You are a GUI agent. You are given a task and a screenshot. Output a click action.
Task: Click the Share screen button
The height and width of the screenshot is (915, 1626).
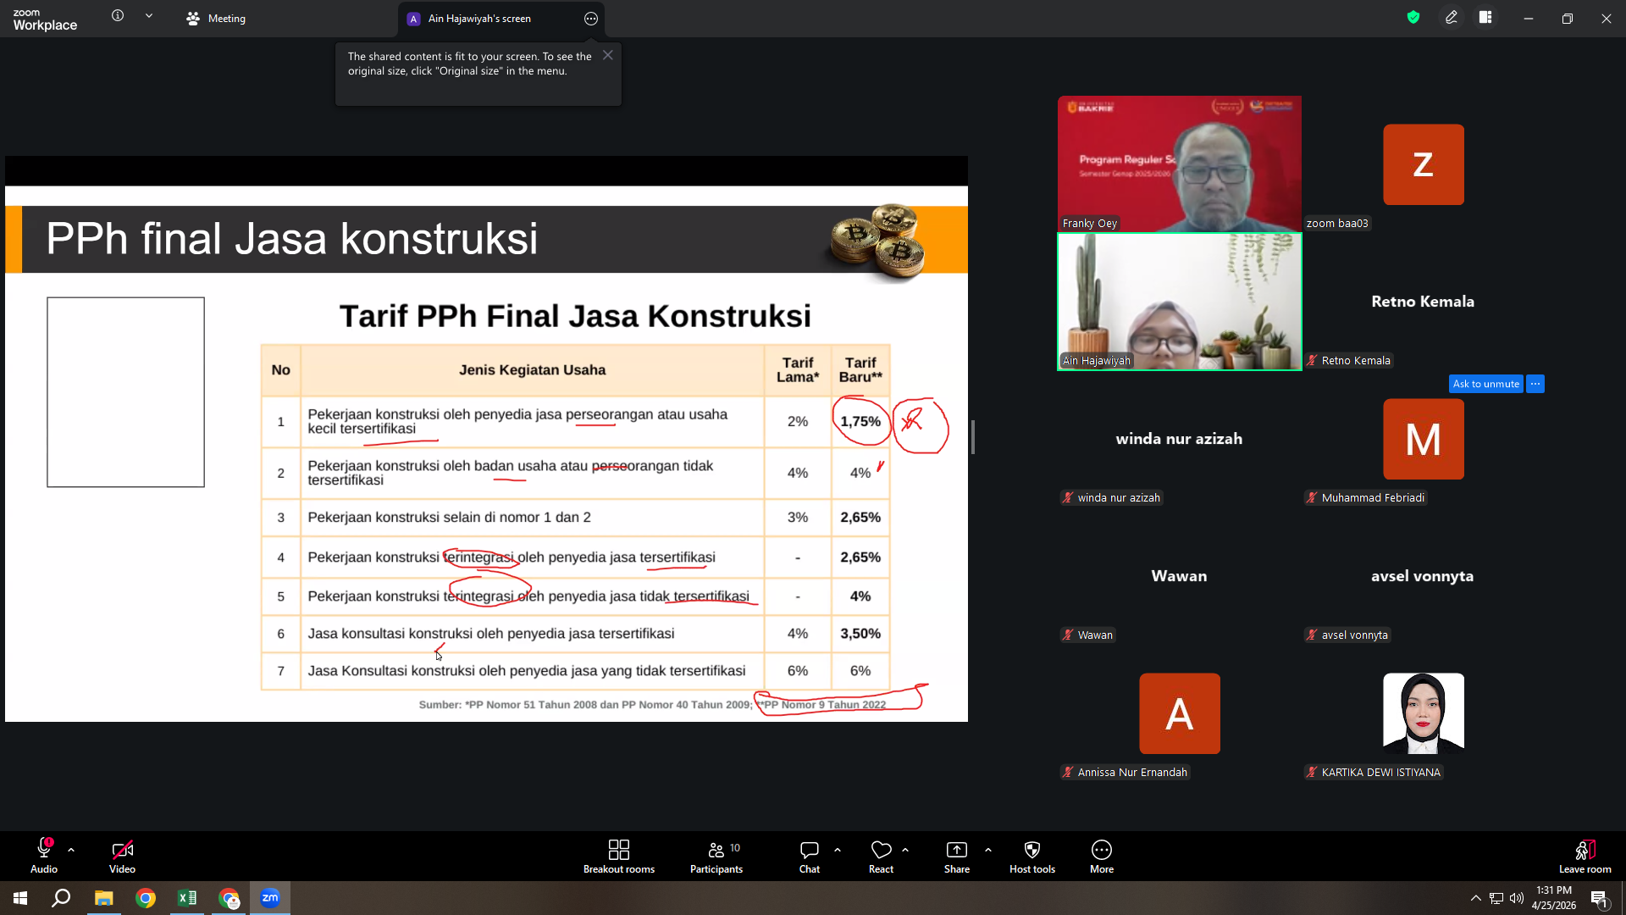[x=957, y=856]
